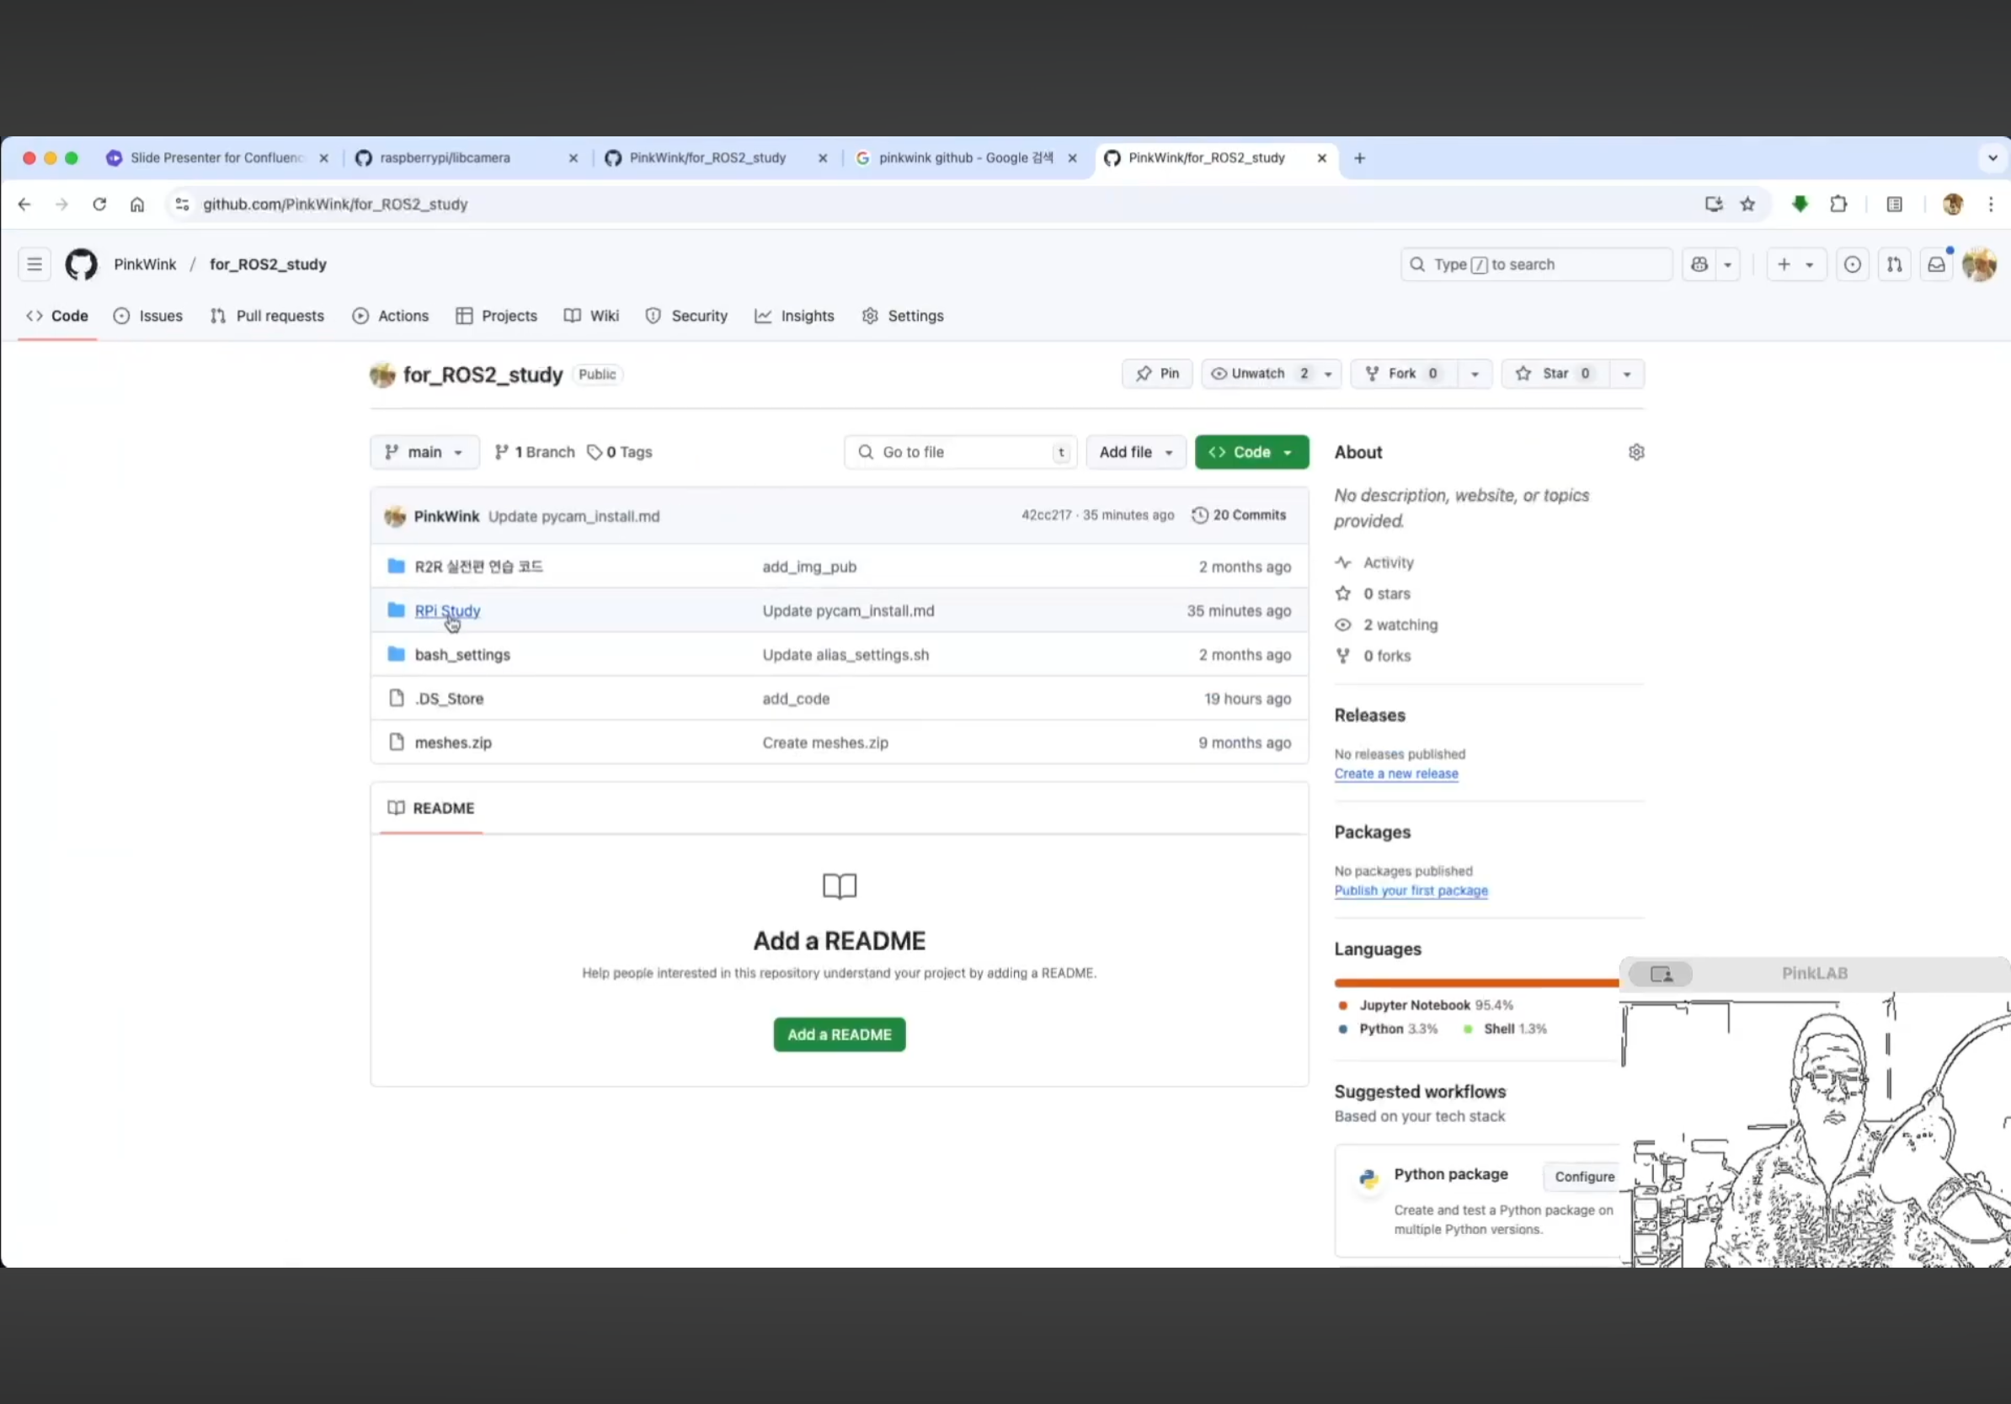Expand the Add file dropdown
The height and width of the screenshot is (1404, 2011).
click(1135, 453)
